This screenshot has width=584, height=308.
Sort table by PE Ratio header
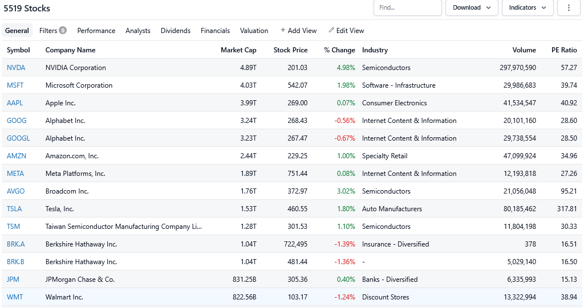pyautogui.click(x=564, y=50)
